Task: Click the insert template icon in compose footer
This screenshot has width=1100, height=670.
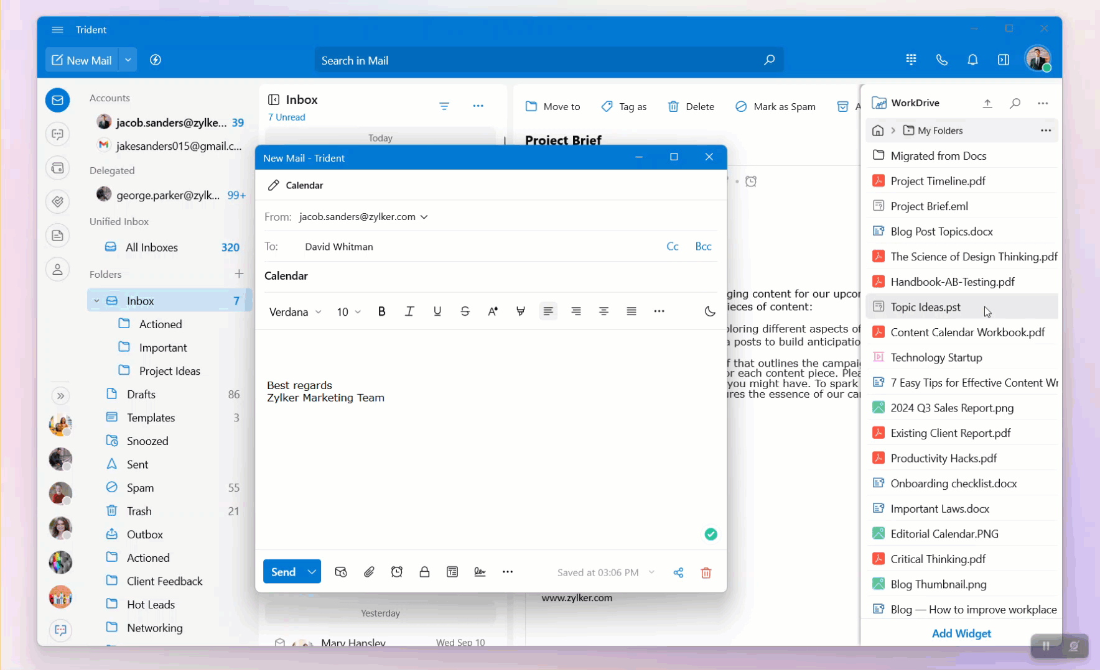Action: click(x=452, y=572)
